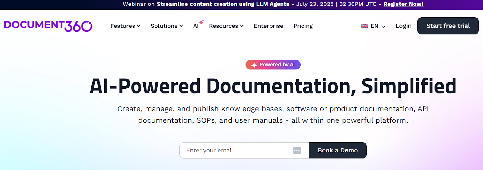Click the password manager icon in the email field
Image resolution: width=483 pixels, height=170 pixels.
coord(297,150)
